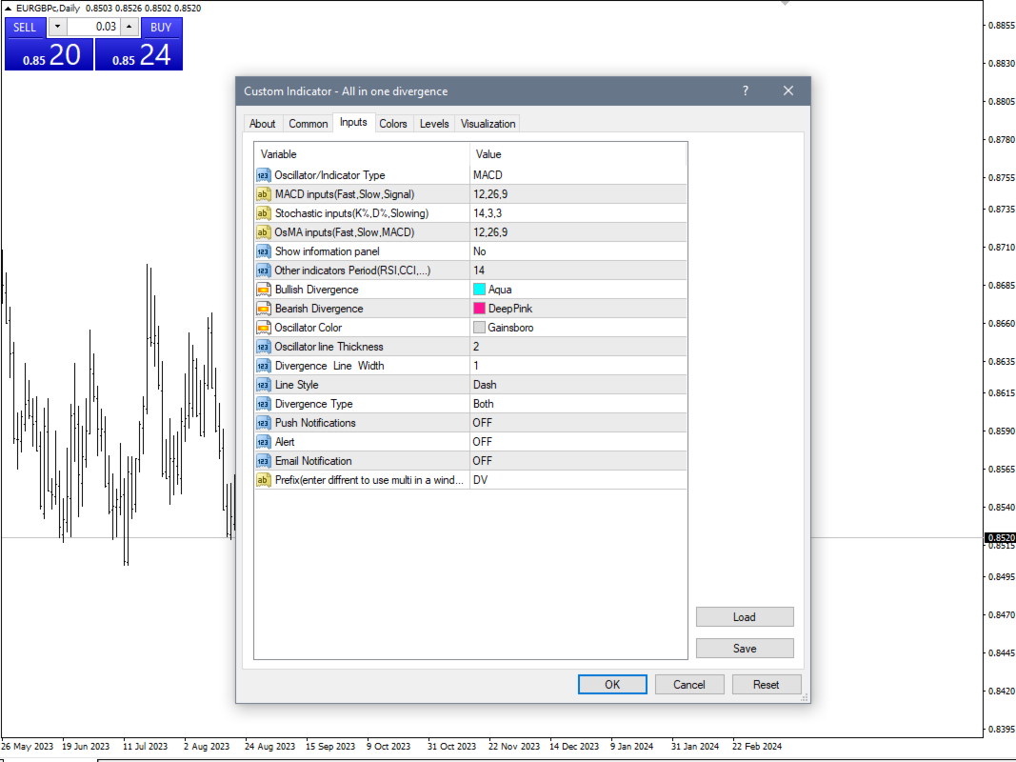This screenshot has height=762, width=1016.
Task: Switch to the Levels tab
Action: click(x=434, y=124)
